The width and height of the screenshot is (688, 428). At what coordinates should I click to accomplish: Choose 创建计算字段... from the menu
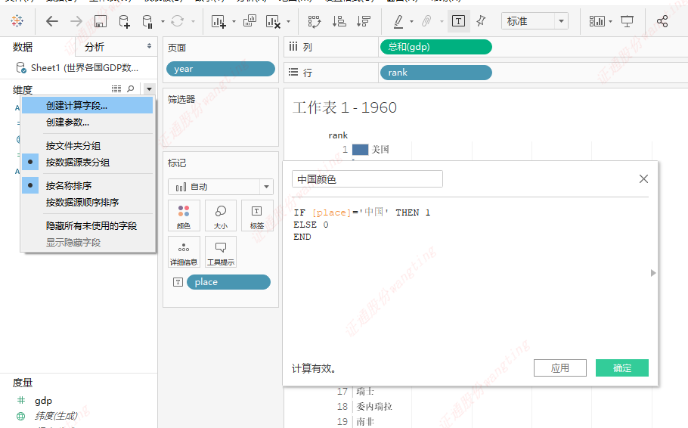87,105
